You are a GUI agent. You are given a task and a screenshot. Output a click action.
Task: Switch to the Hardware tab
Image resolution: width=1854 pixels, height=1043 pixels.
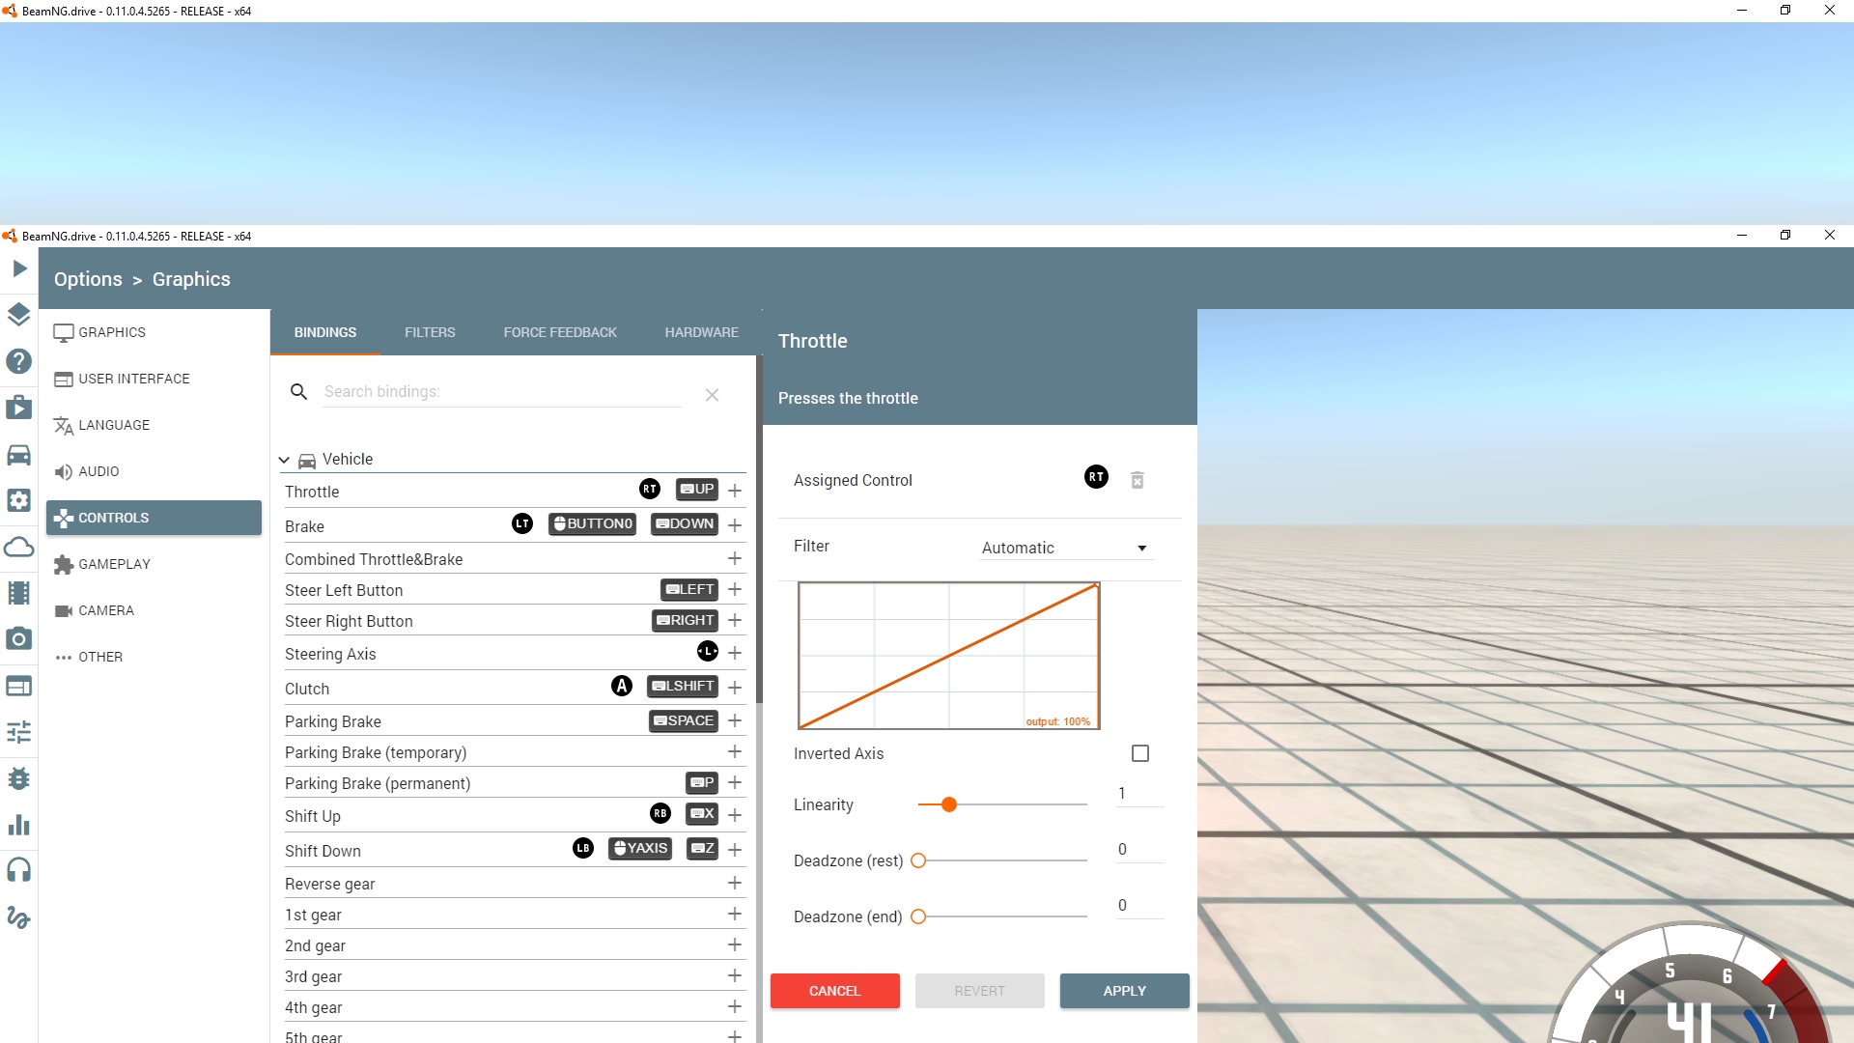point(702,332)
